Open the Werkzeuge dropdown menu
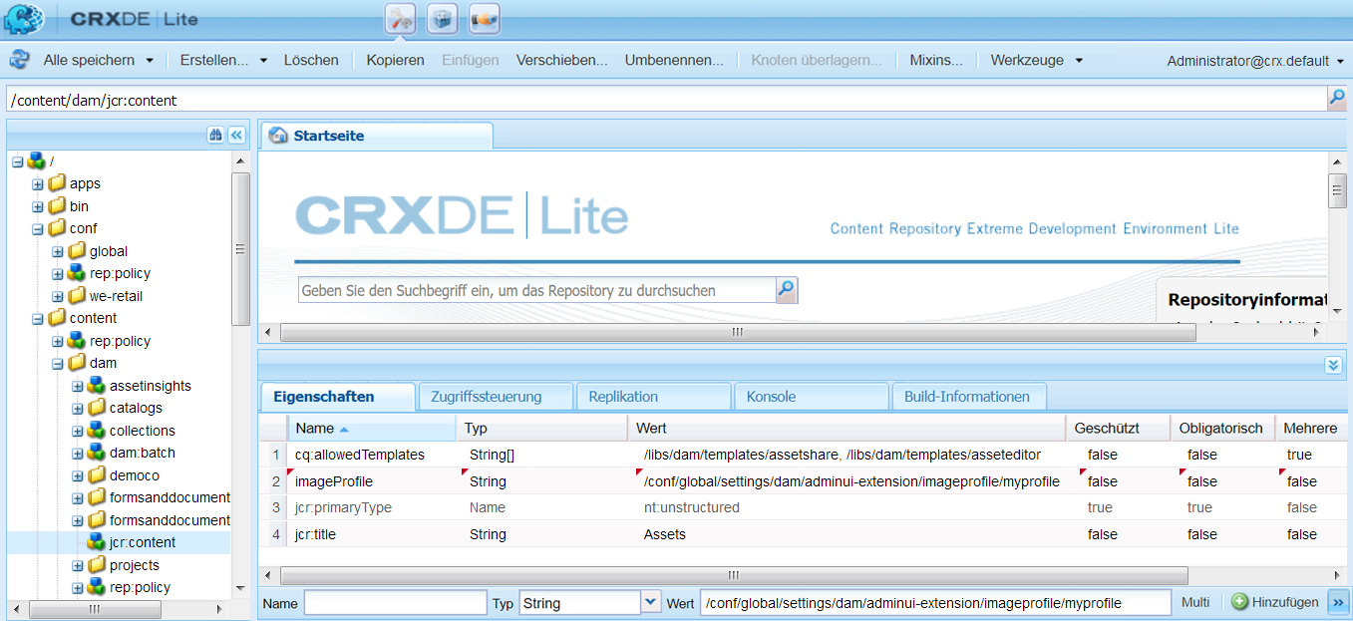The image size is (1353, 621). point(1036,60)
